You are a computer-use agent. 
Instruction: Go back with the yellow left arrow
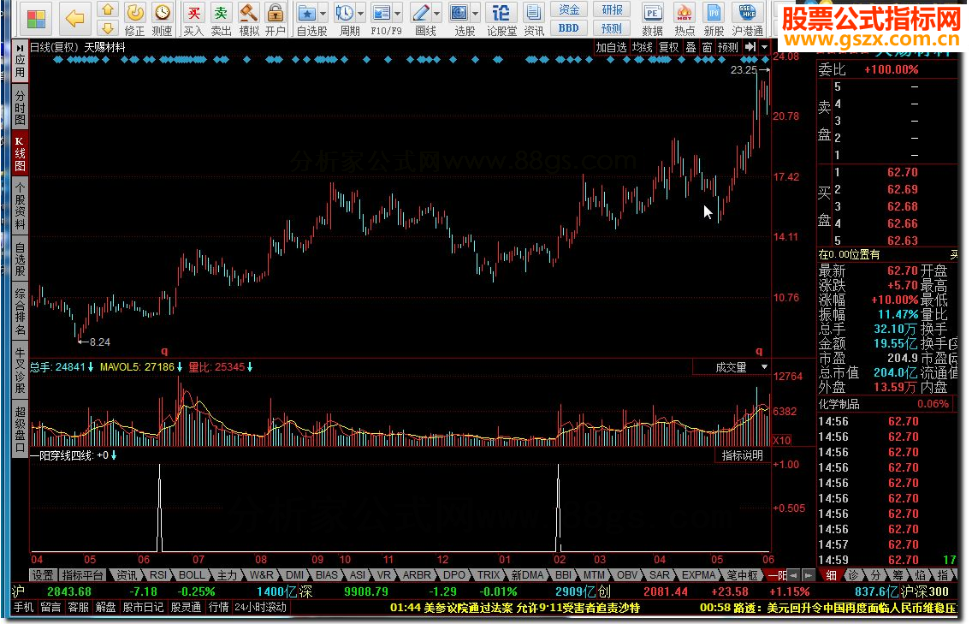point(75,19)
